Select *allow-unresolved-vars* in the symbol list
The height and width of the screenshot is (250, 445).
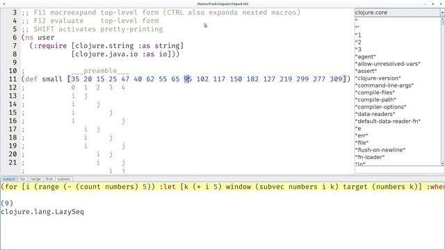(x=388, y=64)
